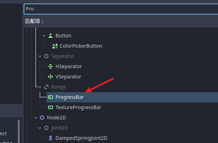Click the Node2D blue circle icon

(42, 118)
